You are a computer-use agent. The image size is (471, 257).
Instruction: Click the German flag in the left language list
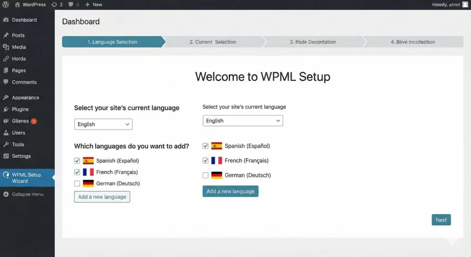point(88,183)
